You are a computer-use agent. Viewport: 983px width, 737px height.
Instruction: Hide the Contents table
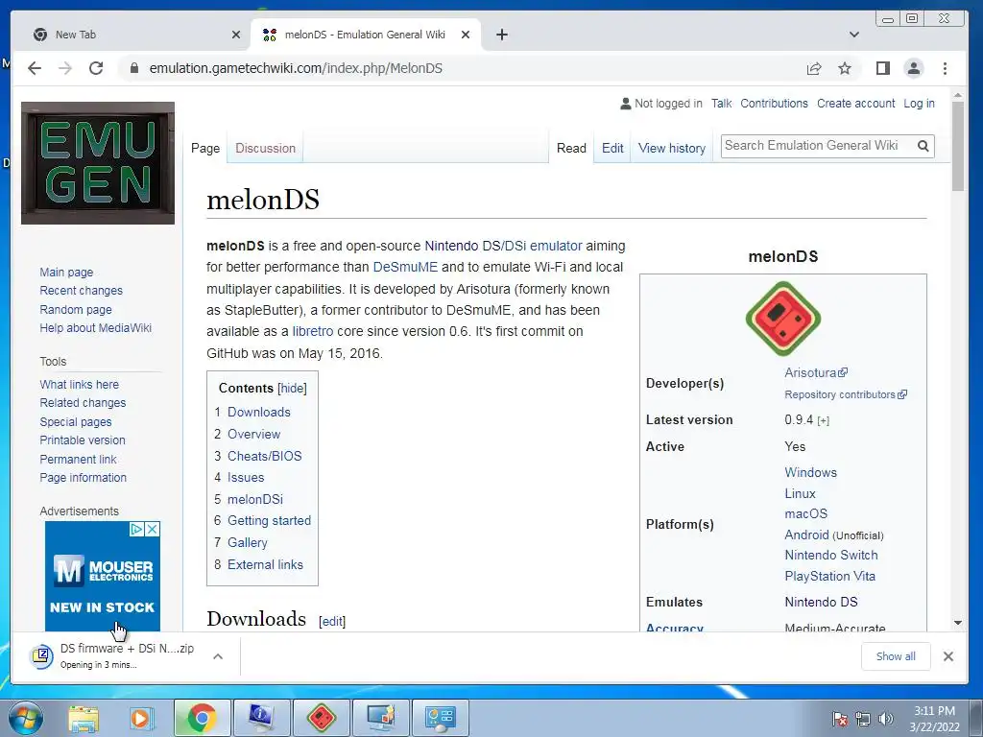click(292, 388)
